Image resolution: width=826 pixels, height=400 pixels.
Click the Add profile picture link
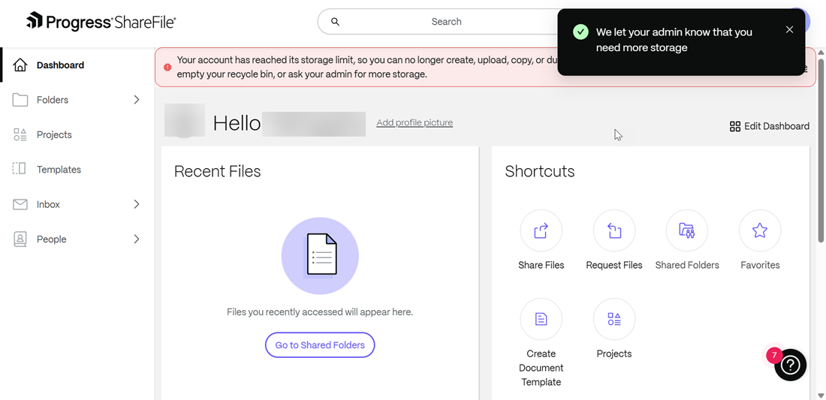(415, 123)
